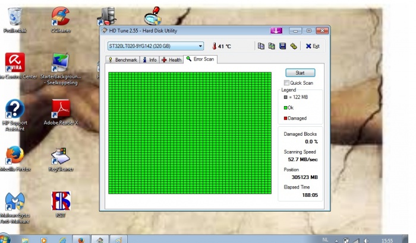The width and height of the screenshot is (416, 243).
Task: Switch to the Info tab
Action: pos(150,60)
